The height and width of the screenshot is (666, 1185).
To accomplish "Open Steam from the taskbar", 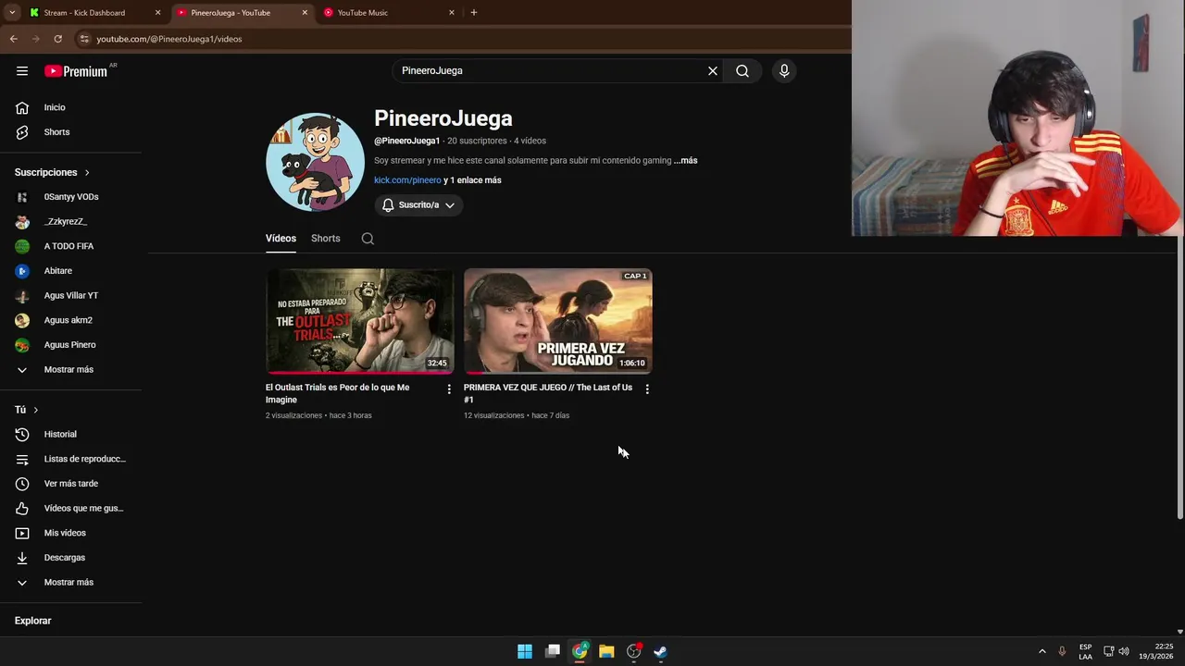I will pyautogui.click(x=660, y=651).
